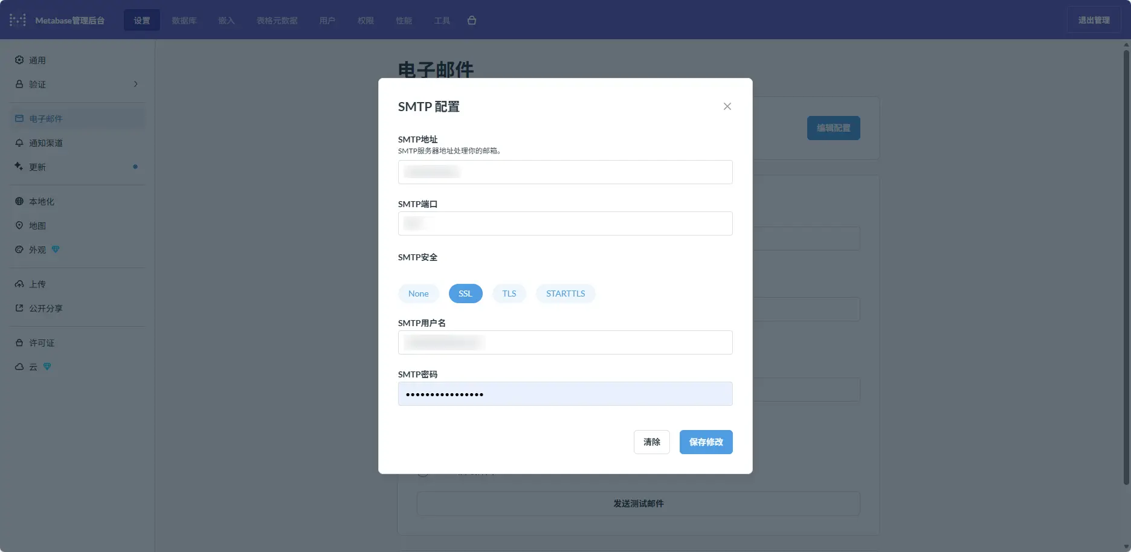The height and width of the screenshot is (552, 1131).
Task: Click the 保存修改 button
Action: [706, 442]
